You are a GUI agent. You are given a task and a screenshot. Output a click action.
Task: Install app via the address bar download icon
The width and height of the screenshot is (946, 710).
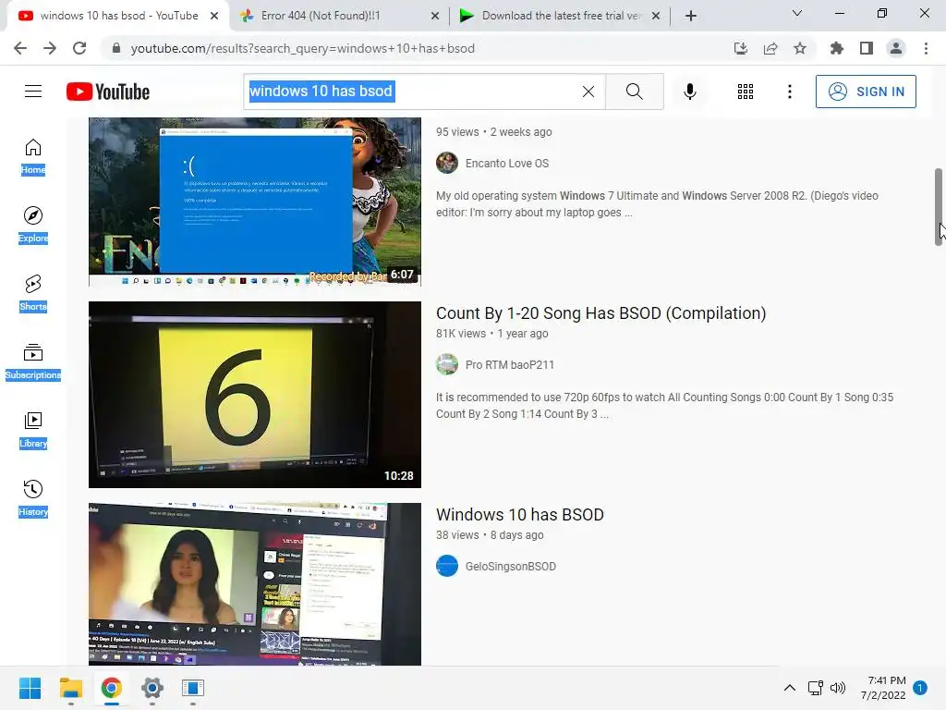tap(740, 48)
